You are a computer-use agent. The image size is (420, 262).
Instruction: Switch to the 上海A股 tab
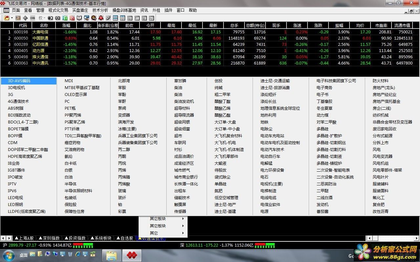pyautogui.click(x=24, y=238)
